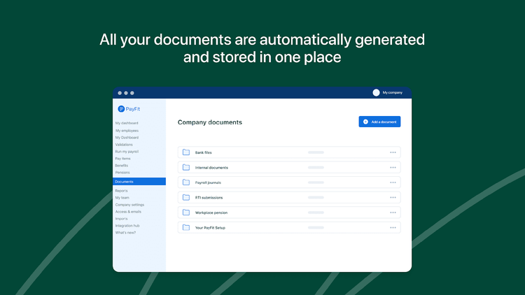The height and width of the screenshot is (295, 525).
Task: Open Validations in sidebar
Action: click(124, 145)
